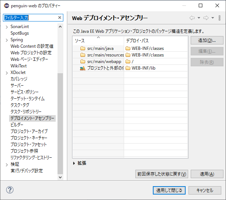This screenshot has height=200, width=226.
Task: Click 適用して閉じる button
Action: [x=169, y=190]
